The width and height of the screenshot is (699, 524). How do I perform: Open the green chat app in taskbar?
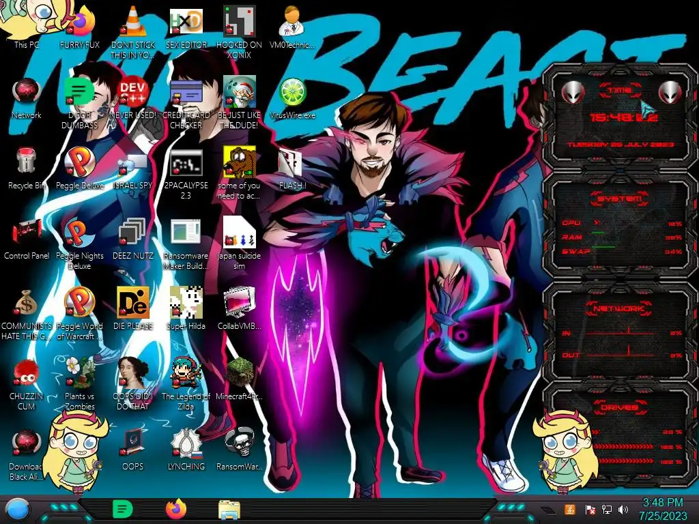[123, 509]
